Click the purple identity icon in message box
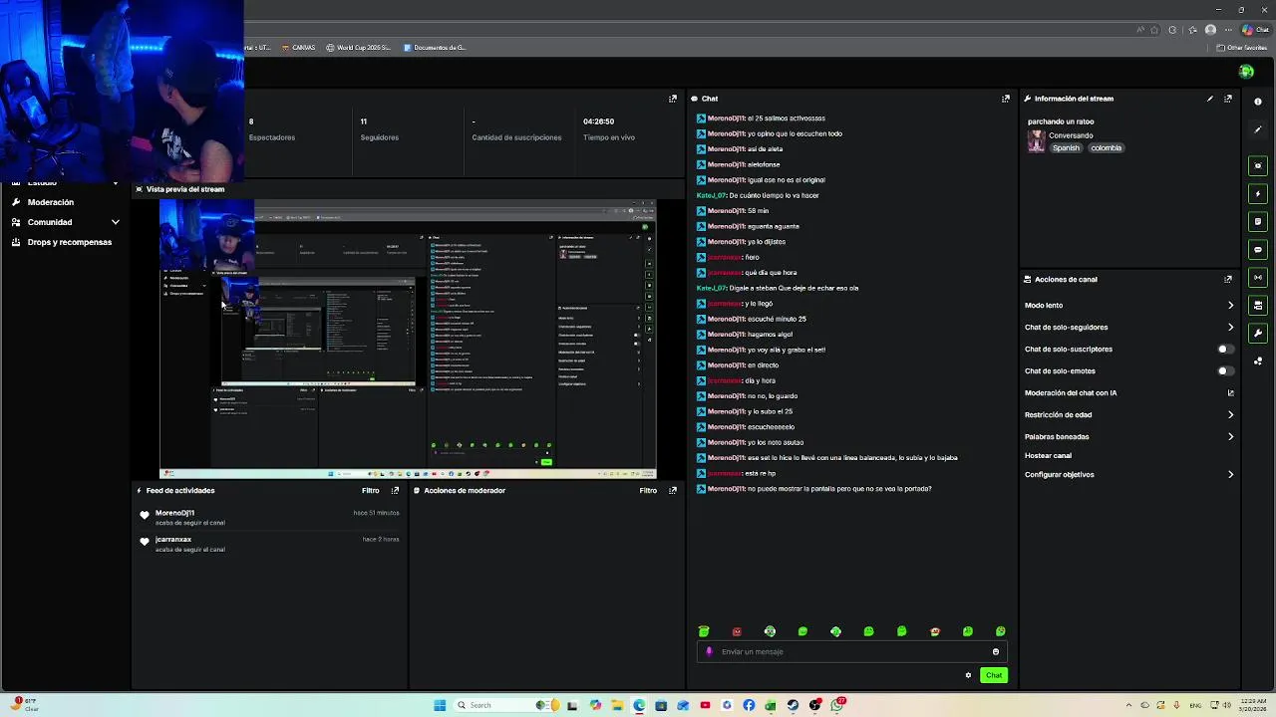The width and height of the screenshot is (1276, 717). (x=709, y=651)
